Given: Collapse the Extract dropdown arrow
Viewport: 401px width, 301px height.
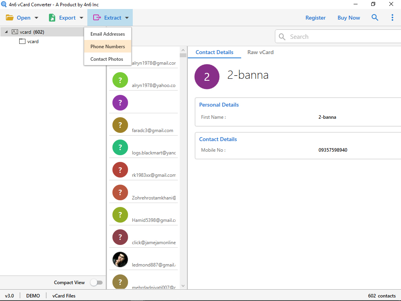Looking at the screenshot, I should pyautogui.click(x=127, y=18).
